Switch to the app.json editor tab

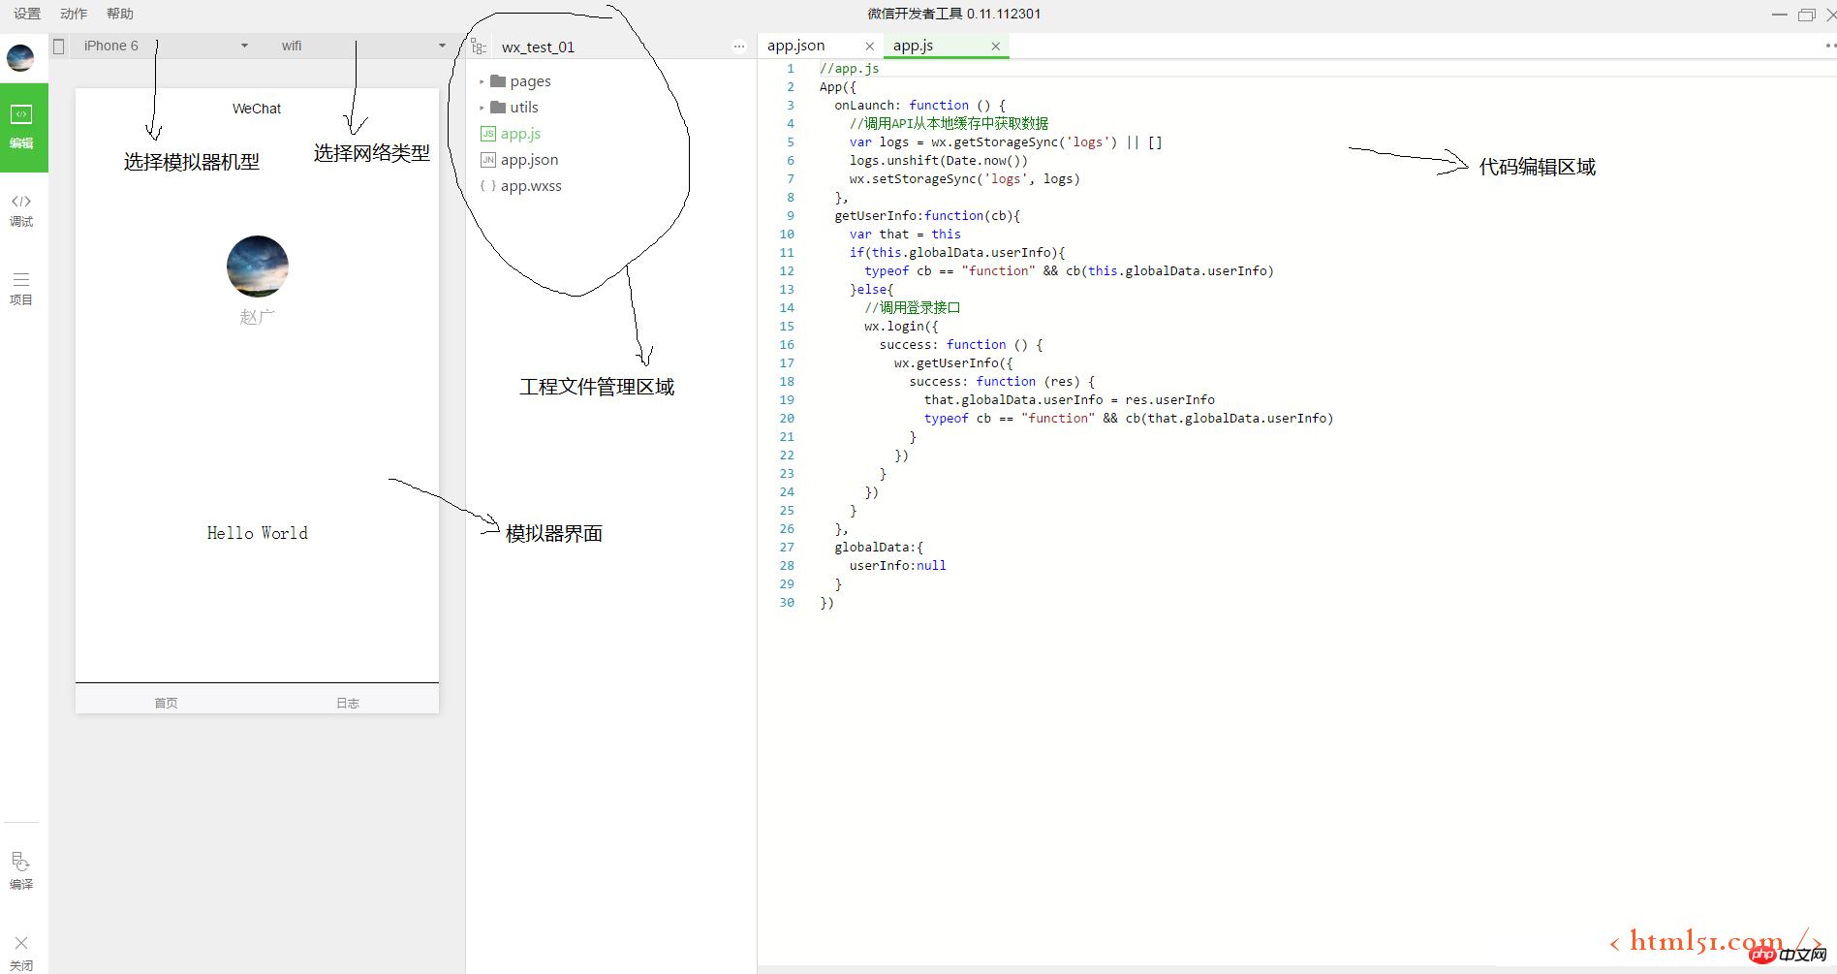796,46
